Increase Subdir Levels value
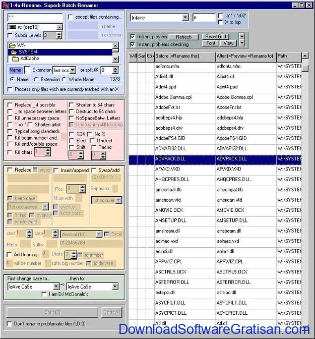 point(59,34)
